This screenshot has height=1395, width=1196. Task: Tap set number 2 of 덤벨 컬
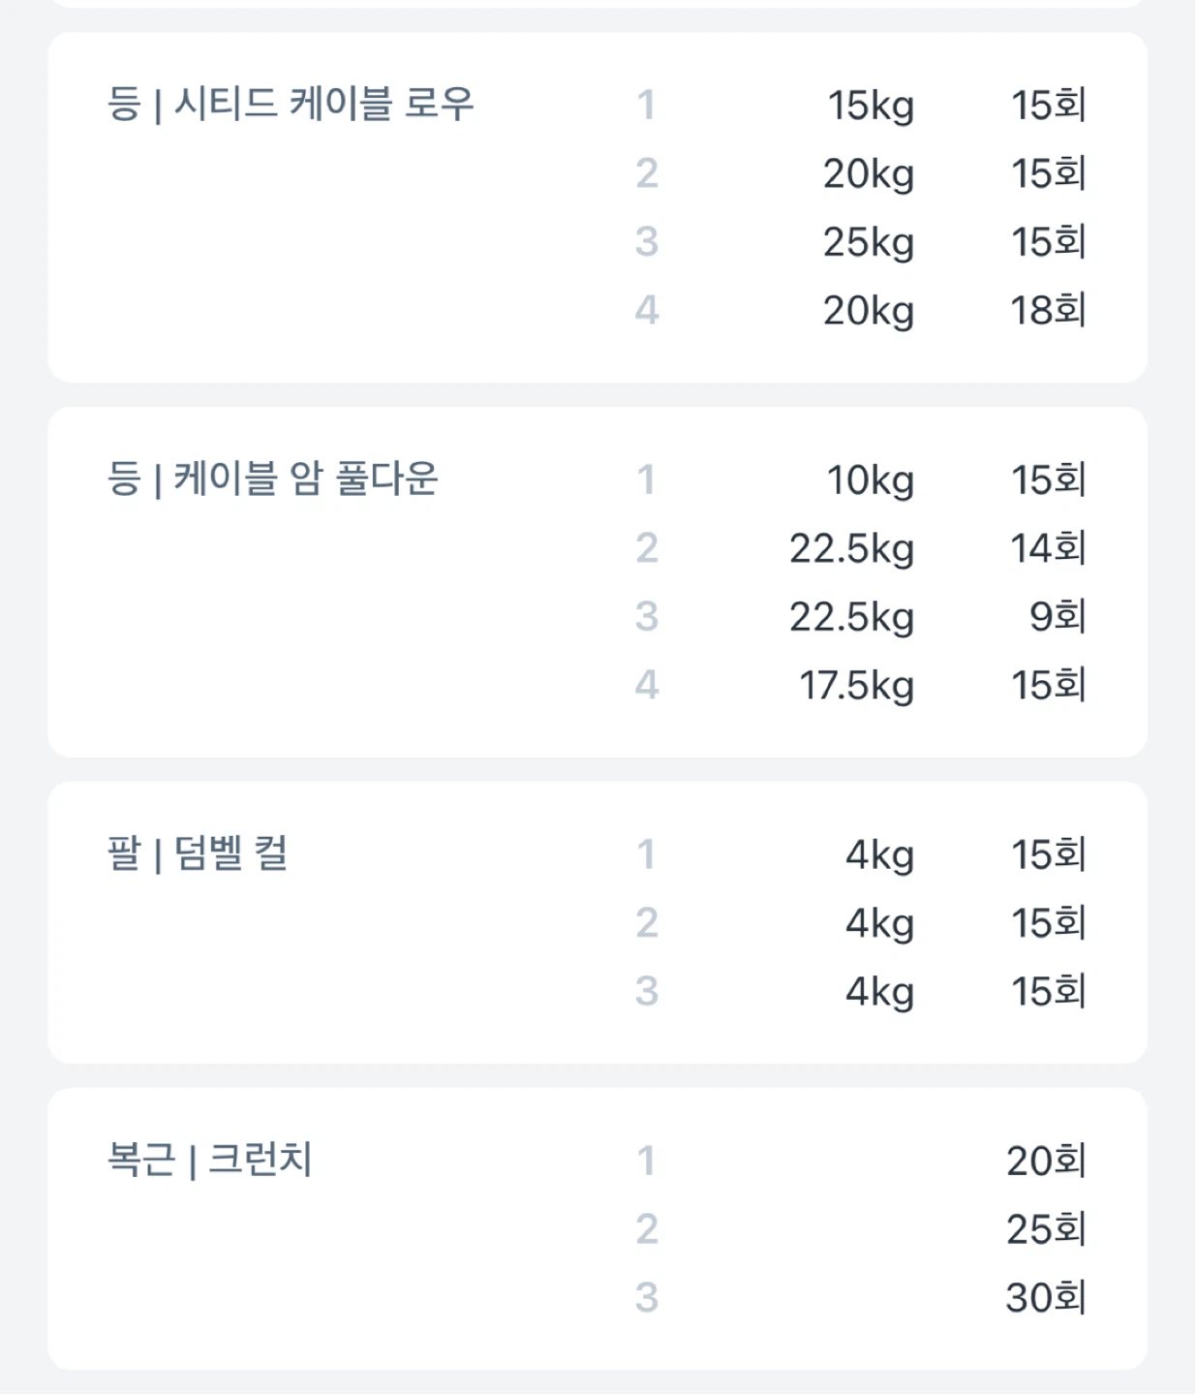coord(647,922)
